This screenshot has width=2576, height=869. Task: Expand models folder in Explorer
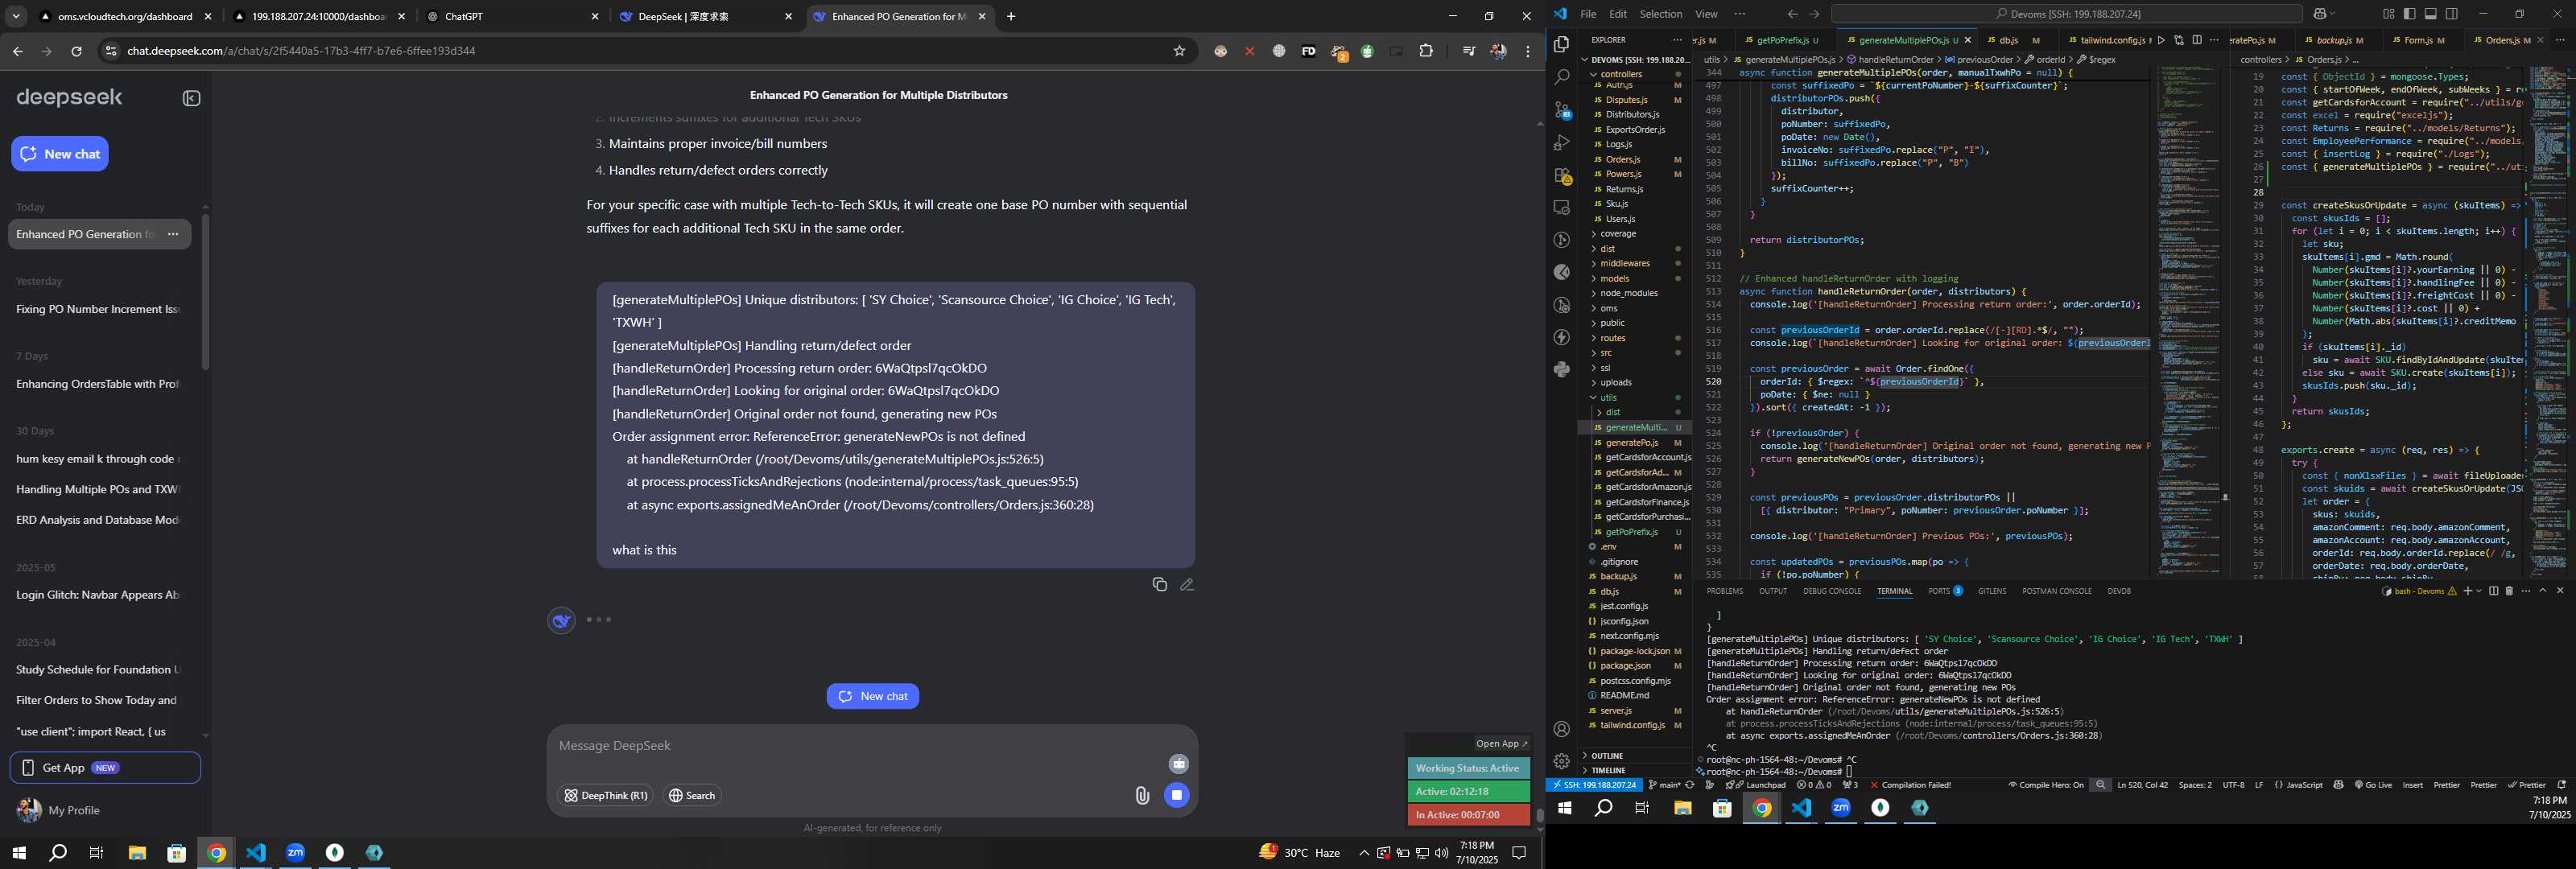pos(1614,279)
